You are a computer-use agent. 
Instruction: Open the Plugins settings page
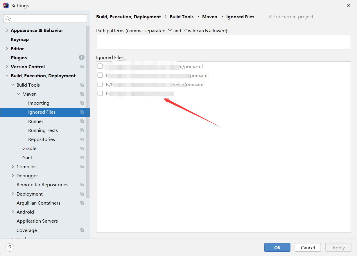[19, 58]
